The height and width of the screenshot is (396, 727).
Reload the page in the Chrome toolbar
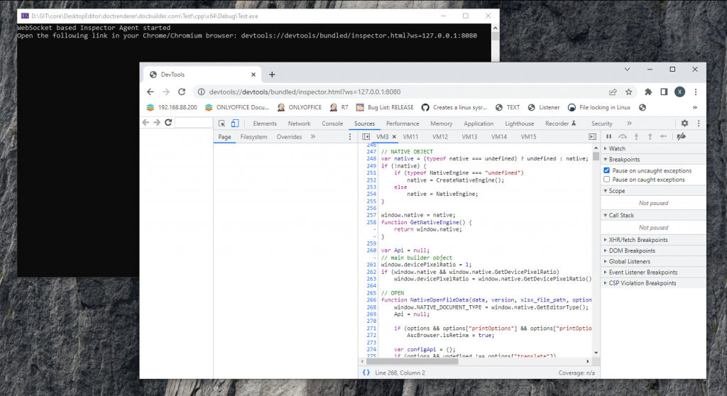click(182, 92)
